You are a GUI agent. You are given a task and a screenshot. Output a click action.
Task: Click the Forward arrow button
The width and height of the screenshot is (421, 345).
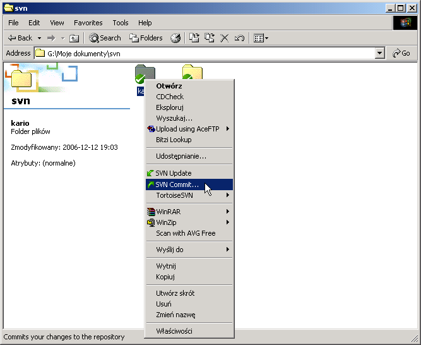[51, 38]
